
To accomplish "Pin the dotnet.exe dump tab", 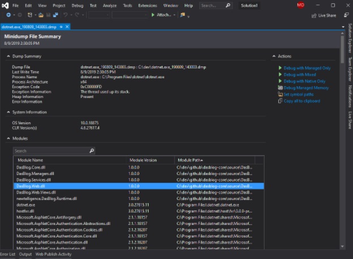I will pos(61,27).
